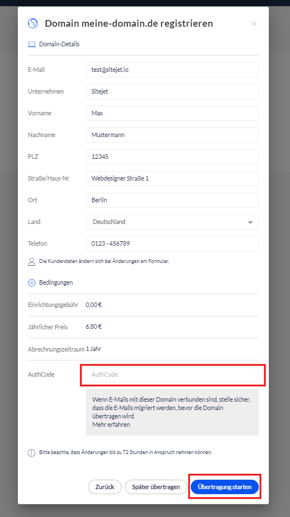
Task: Select the Unternehmen field containing Sitejet
Action: click(x=172, y=92)
